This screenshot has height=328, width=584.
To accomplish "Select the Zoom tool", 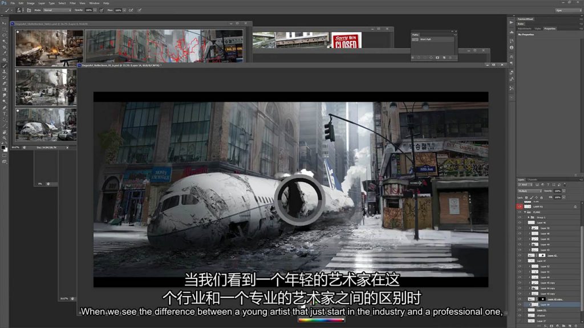I will (5, 138).
